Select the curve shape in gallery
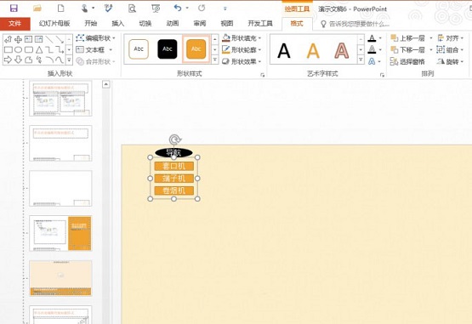The image size is (472, 324). coord(60,60)
